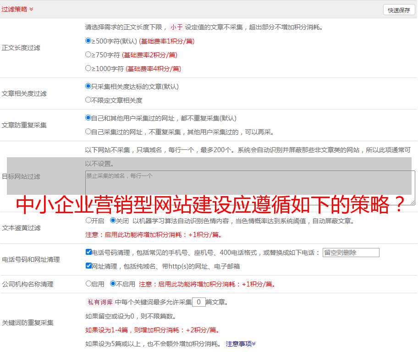The height and width of the screenshot is (352, 418).
Task: Click the 快速保存 button
Action: [x=399, y=10]
